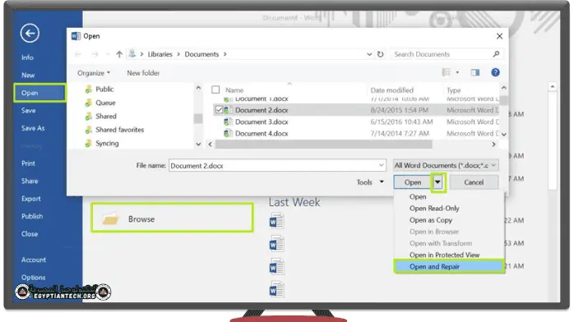
Task: Choose Open from the dropdown menu
Action: pyautogui.click(x=418, y=196)
